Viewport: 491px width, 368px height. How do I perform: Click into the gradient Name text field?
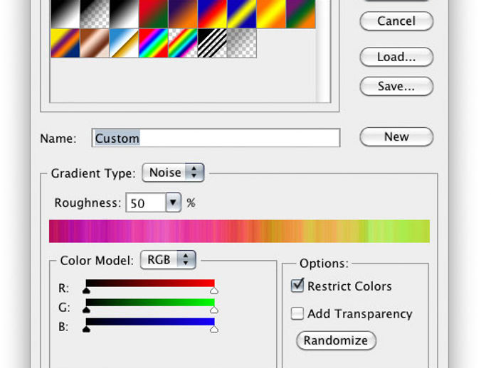(x=216, y=138)
